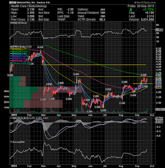The width and height of the screenshot is (165, 168).
Task: Click the Options value yes
Action: coord(102,10)
